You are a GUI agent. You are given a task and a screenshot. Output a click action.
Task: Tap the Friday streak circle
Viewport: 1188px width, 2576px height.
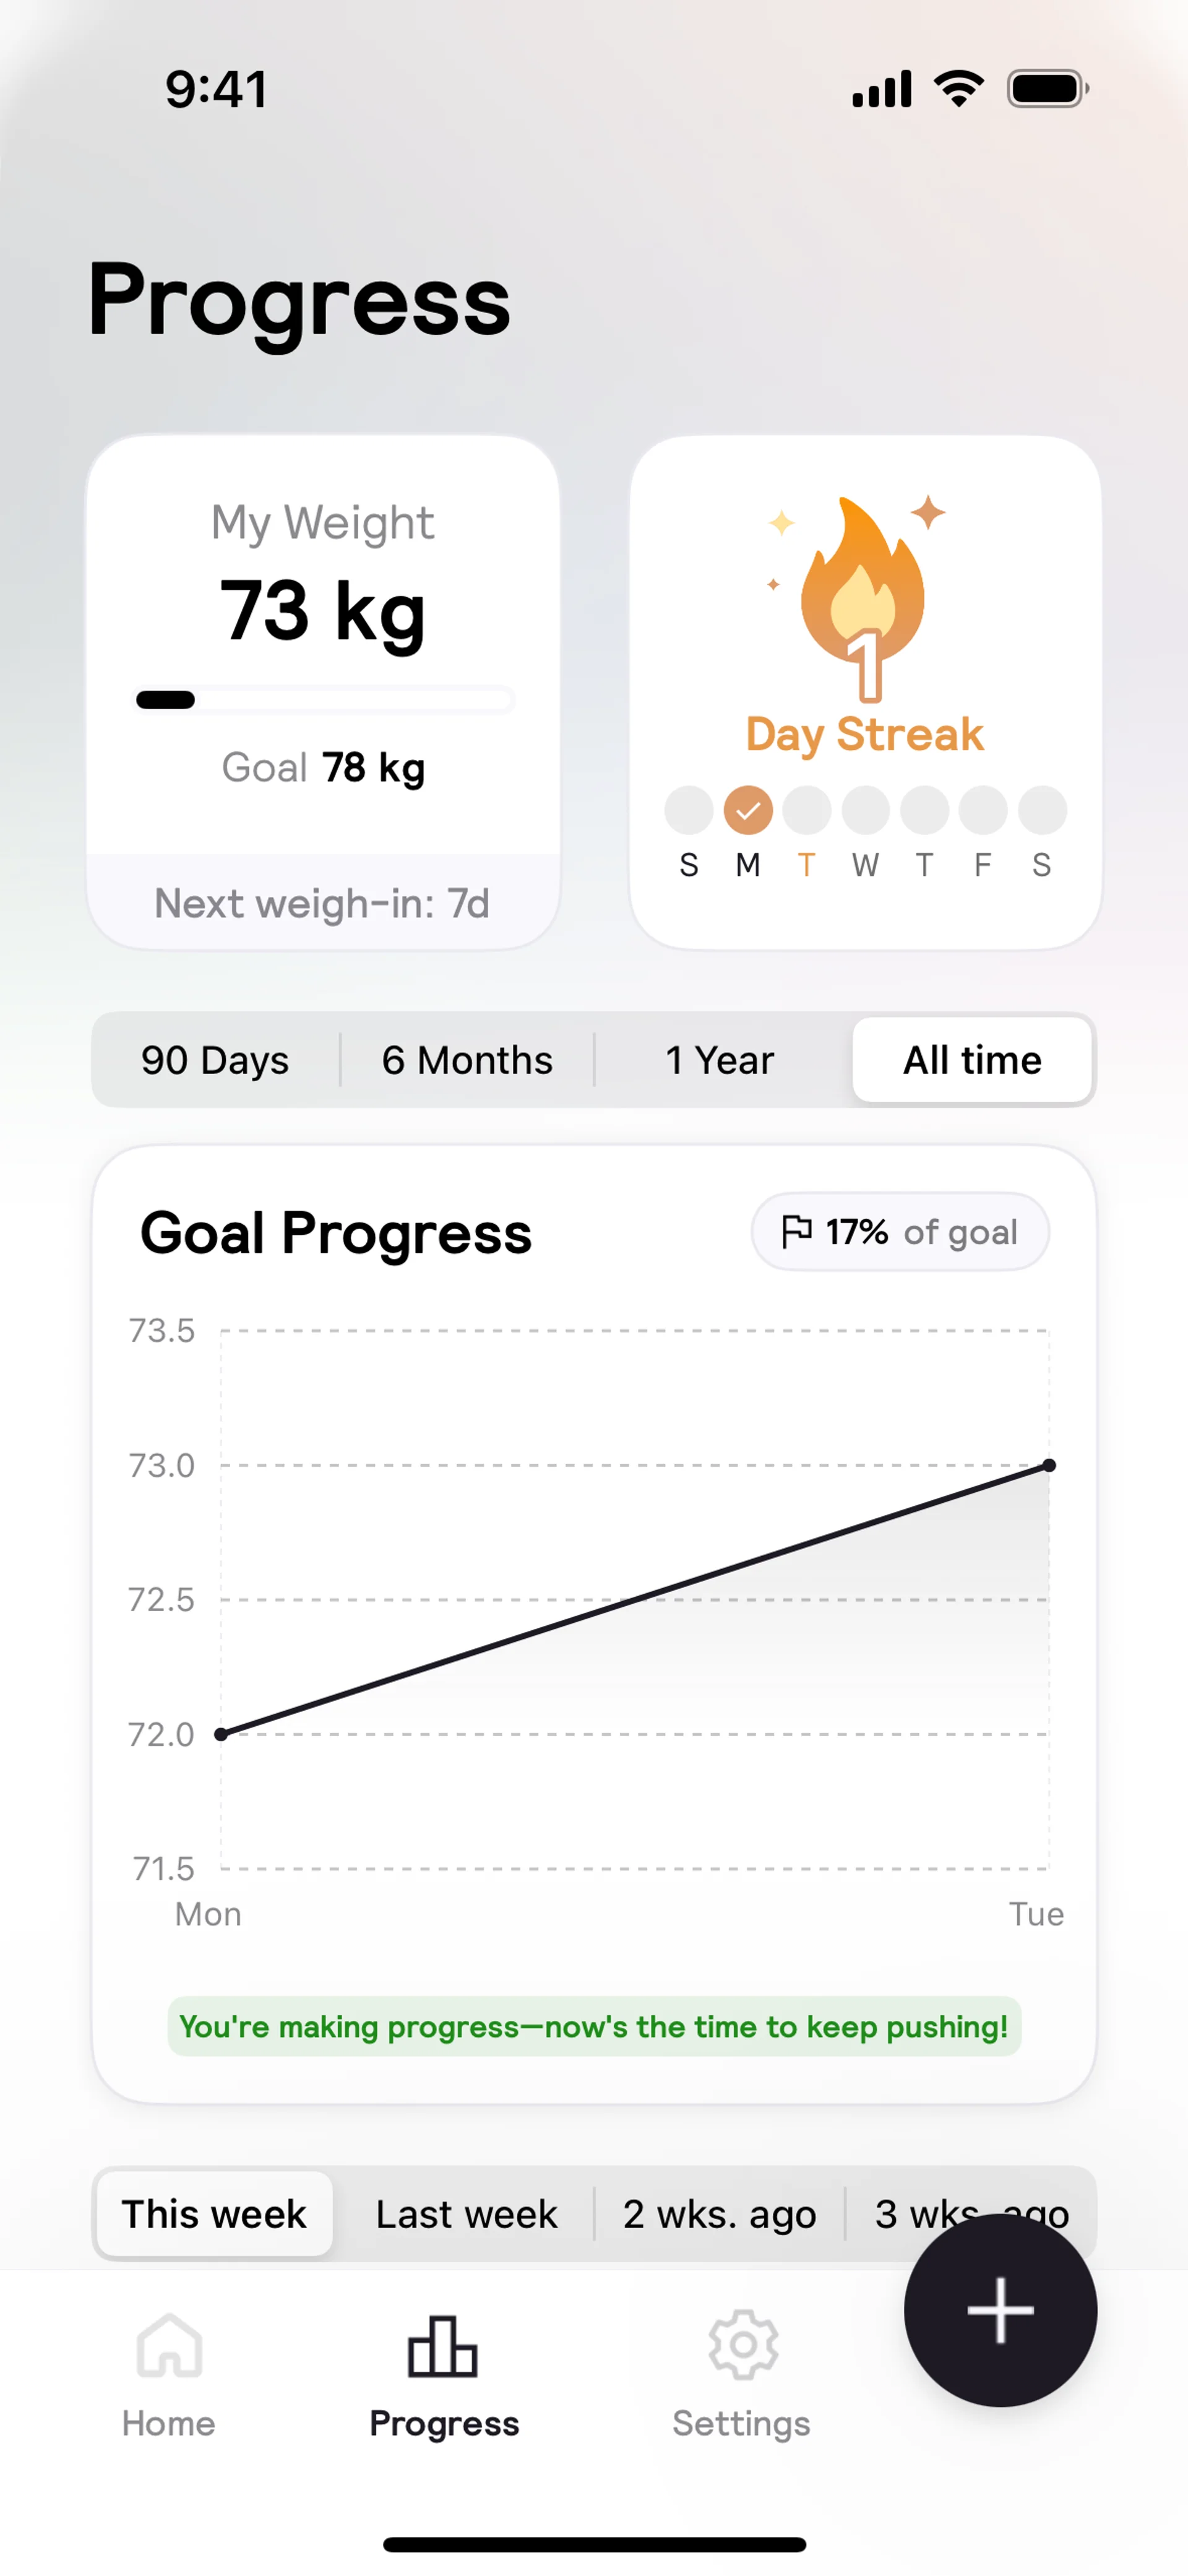coord(983,810)
